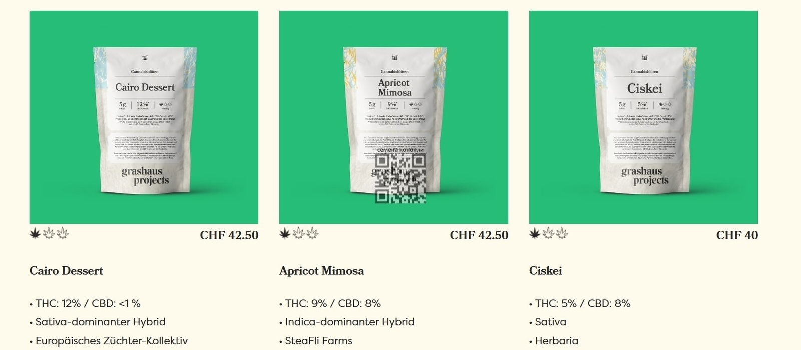Click third outlined leaf under Cairo Dessert
Image resolution: width=801 pixels, height=350 pixels.
click(x=63, y=233)
